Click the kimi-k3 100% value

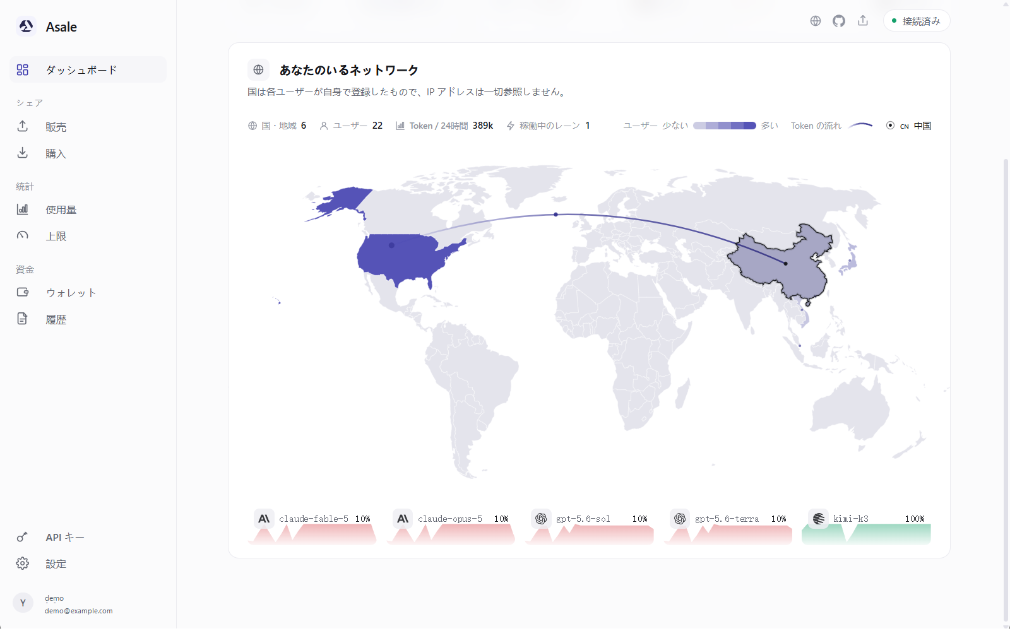click(x=915, y=519)
